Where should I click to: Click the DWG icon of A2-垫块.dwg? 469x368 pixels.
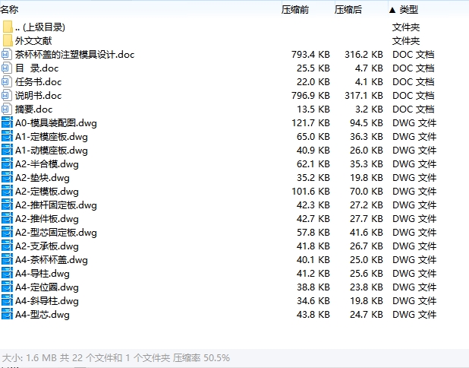pyautogui.click(x=7, y=178)
